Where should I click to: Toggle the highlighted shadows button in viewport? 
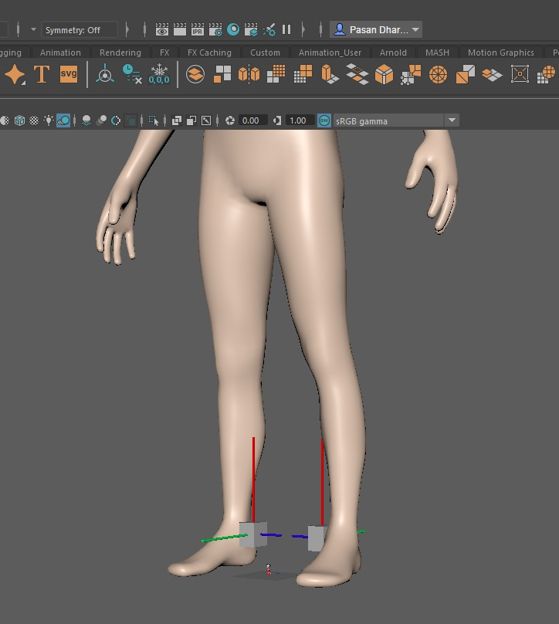pyautogui.click(x=63, y=120)
